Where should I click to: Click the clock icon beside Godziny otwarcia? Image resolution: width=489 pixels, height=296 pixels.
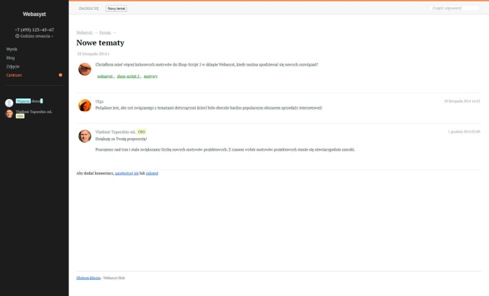[x=17, y=36]
